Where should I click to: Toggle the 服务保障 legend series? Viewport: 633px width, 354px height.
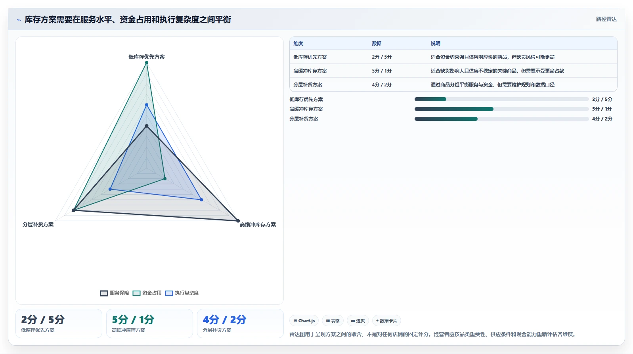tap(115, 293)
